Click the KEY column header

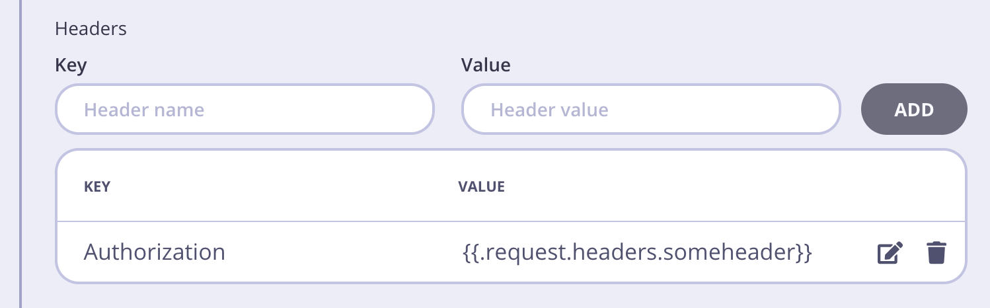[x=97, y=187]
